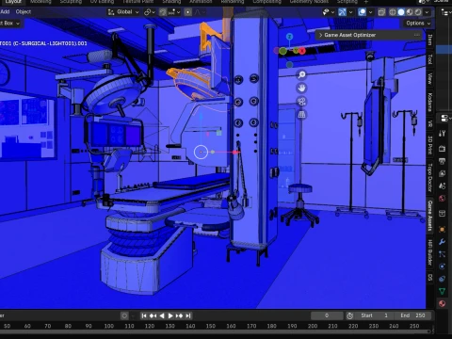
Task: Switch to Solid viewport shading
Action: 401,12
